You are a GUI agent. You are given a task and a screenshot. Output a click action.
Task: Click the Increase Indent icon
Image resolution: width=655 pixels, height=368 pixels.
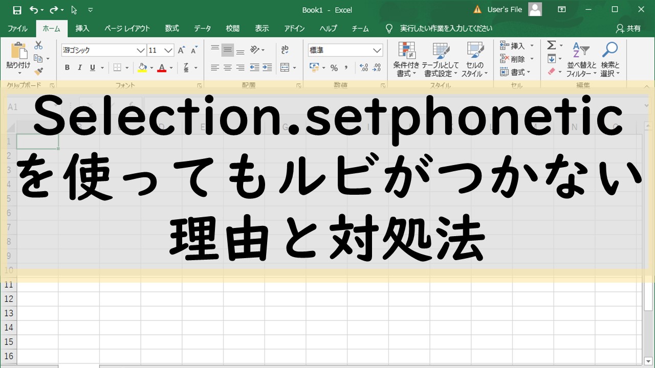coord(267,67)
